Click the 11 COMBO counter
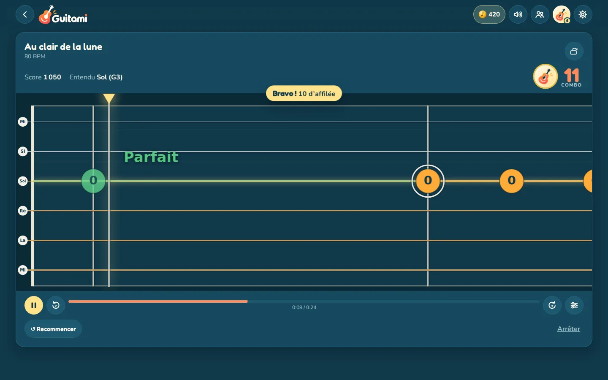 coord(571,78)
